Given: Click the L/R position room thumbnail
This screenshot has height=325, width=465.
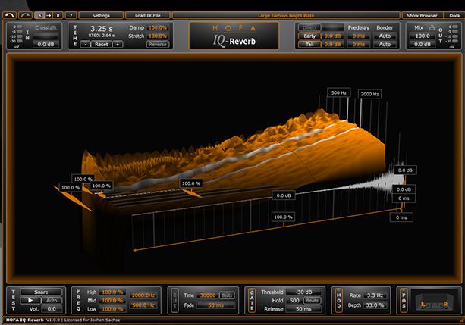Looking at the screenshot, I should pos(434,301).
